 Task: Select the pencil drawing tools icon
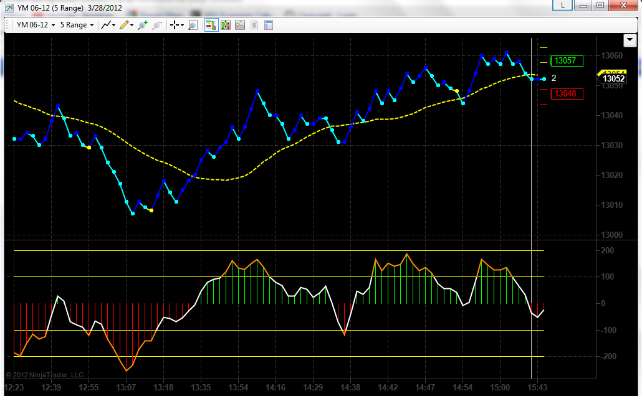point(124,25)
